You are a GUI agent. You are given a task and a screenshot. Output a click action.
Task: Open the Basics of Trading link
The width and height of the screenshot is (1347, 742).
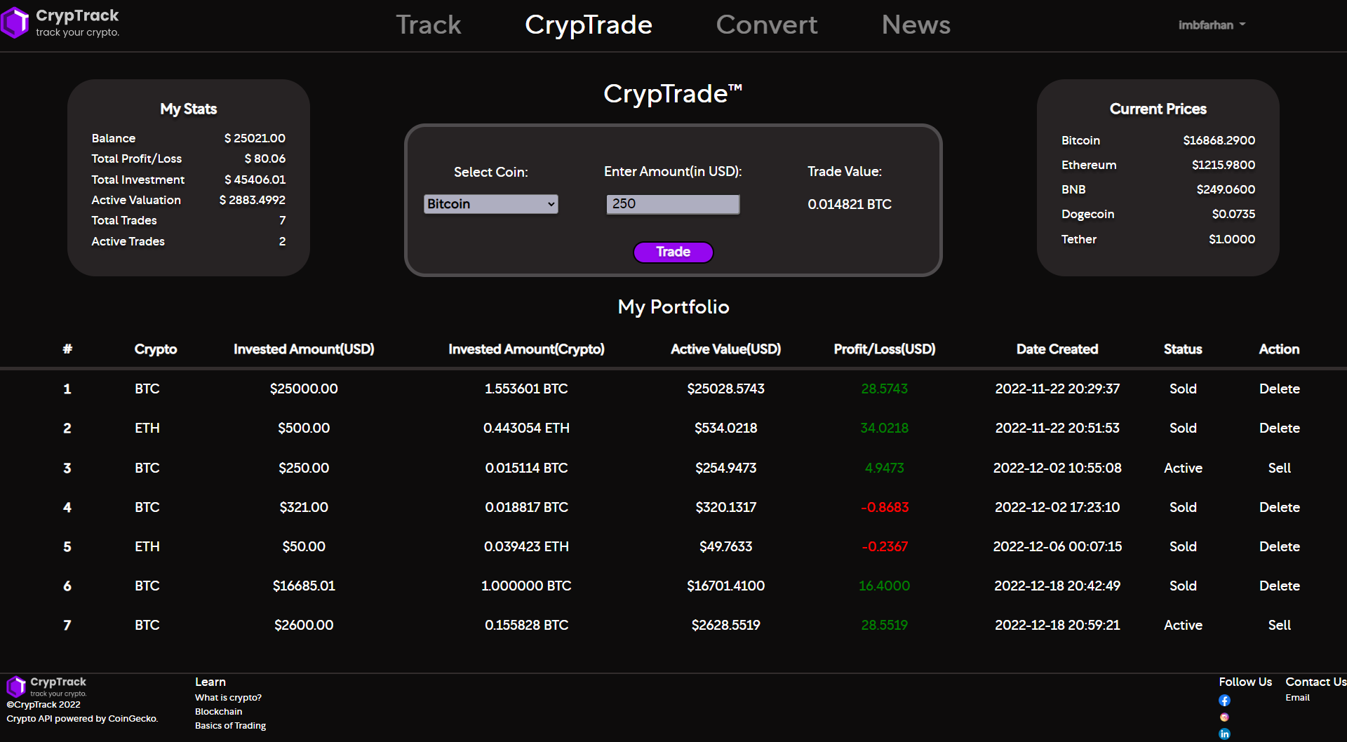click(x=230, y=726)
